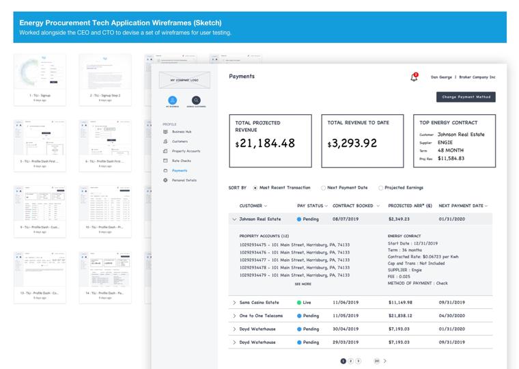This screenshot has width=519, height=369.
Task: Go to pagination page 20
Action: point(377,361)
